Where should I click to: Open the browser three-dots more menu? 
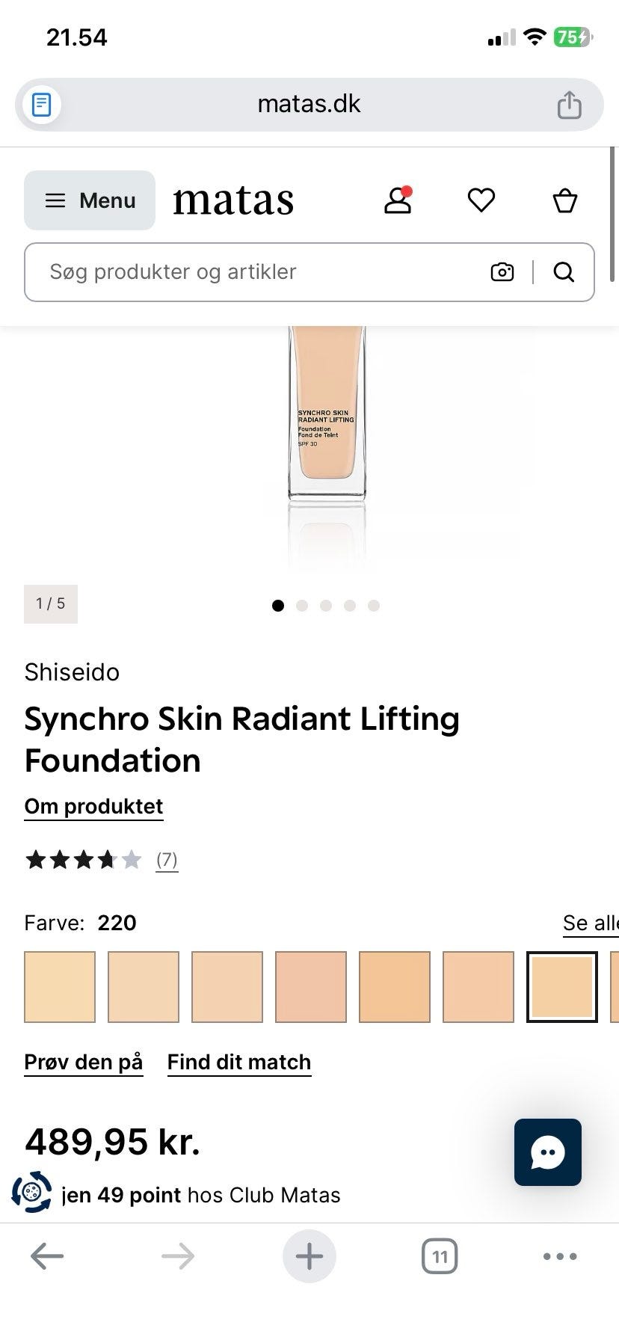[x=560, y=1256]
